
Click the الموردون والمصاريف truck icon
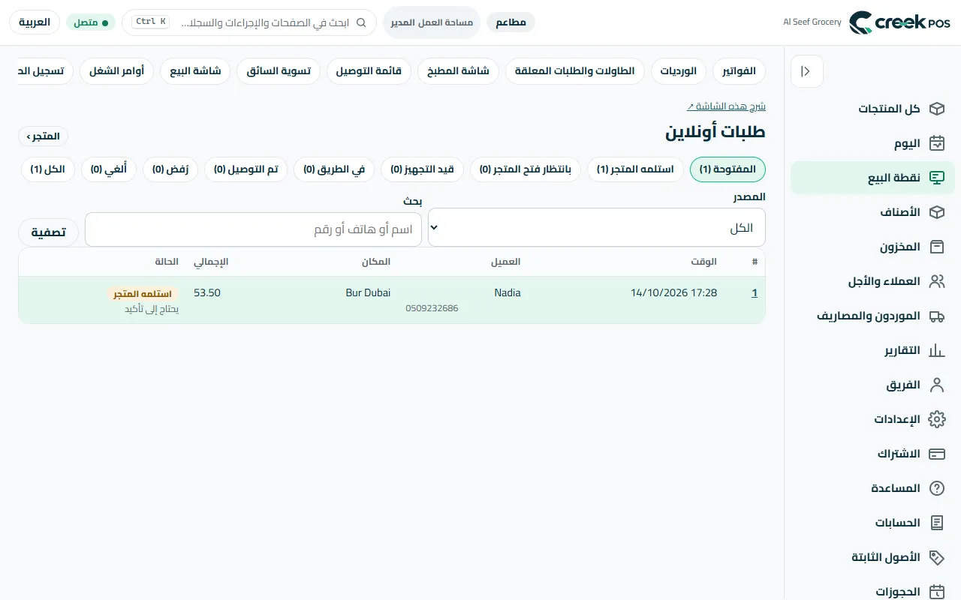point(936,316)
